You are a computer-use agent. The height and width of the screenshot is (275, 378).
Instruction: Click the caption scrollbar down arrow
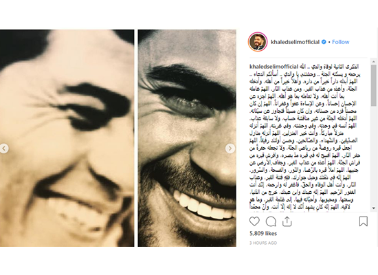374,208
